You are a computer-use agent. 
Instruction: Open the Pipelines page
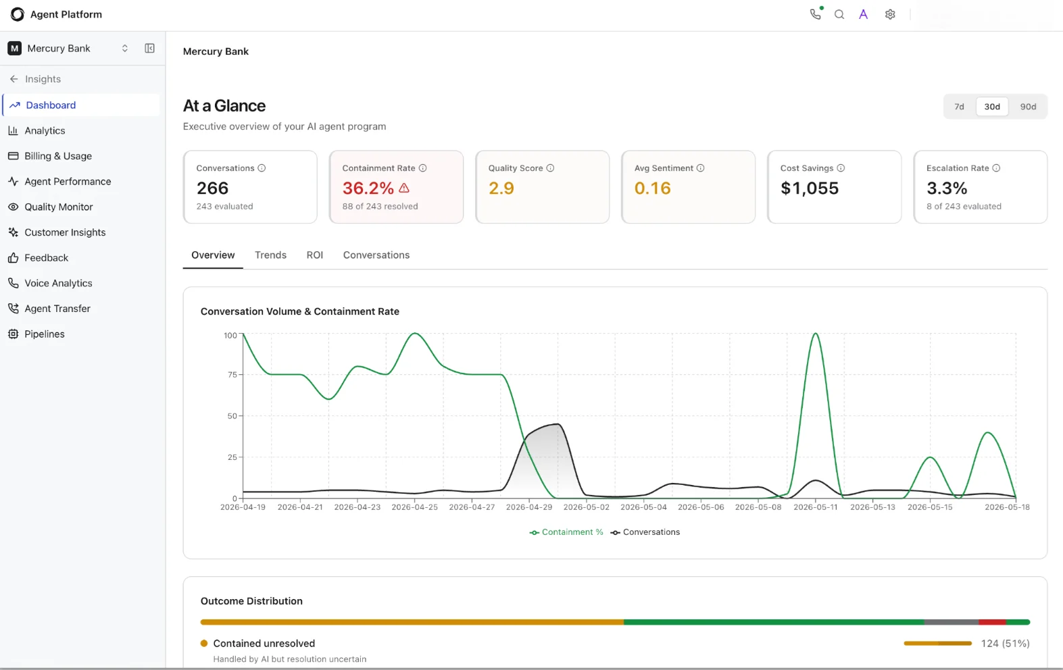pyautogui.click(x=82, y=334)
